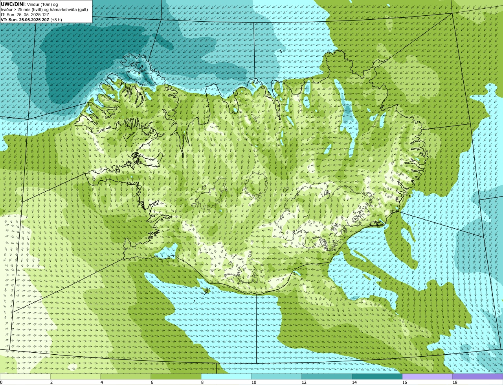This screenshot has width=503, height=385.
Task: Click the 6–8 m/s dark green legend swatch
Action: tap(176, 376)
